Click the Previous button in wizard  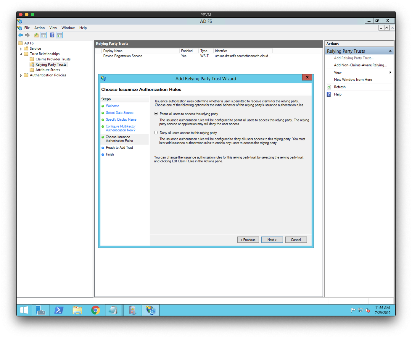[248, 240]
